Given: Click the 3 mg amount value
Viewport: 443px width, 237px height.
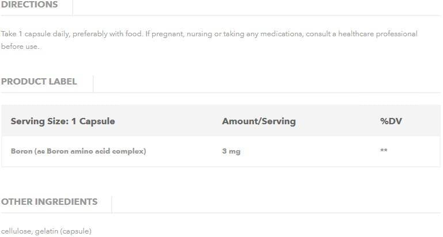Looking at the screenshot, I should click(x=231, y=151).
